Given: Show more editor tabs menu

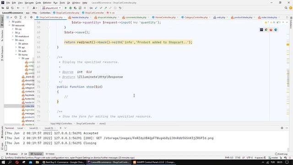Looking at the screenshot, I should (287, 17).
